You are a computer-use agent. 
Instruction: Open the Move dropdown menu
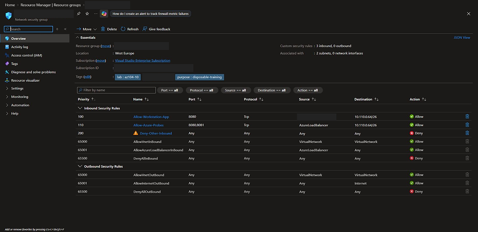point(87,29)
